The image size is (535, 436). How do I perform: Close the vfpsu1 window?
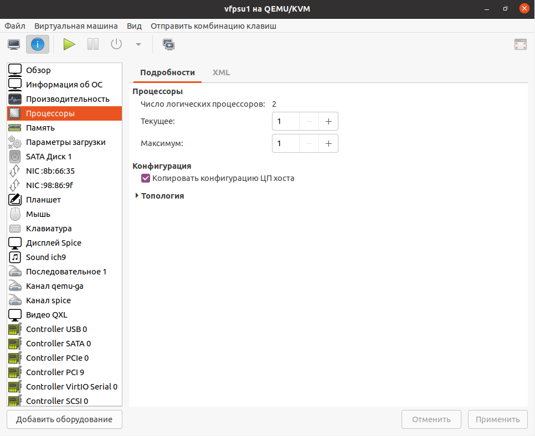point(524,8)
